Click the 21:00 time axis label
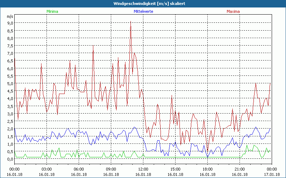 (x=240, y=169)
